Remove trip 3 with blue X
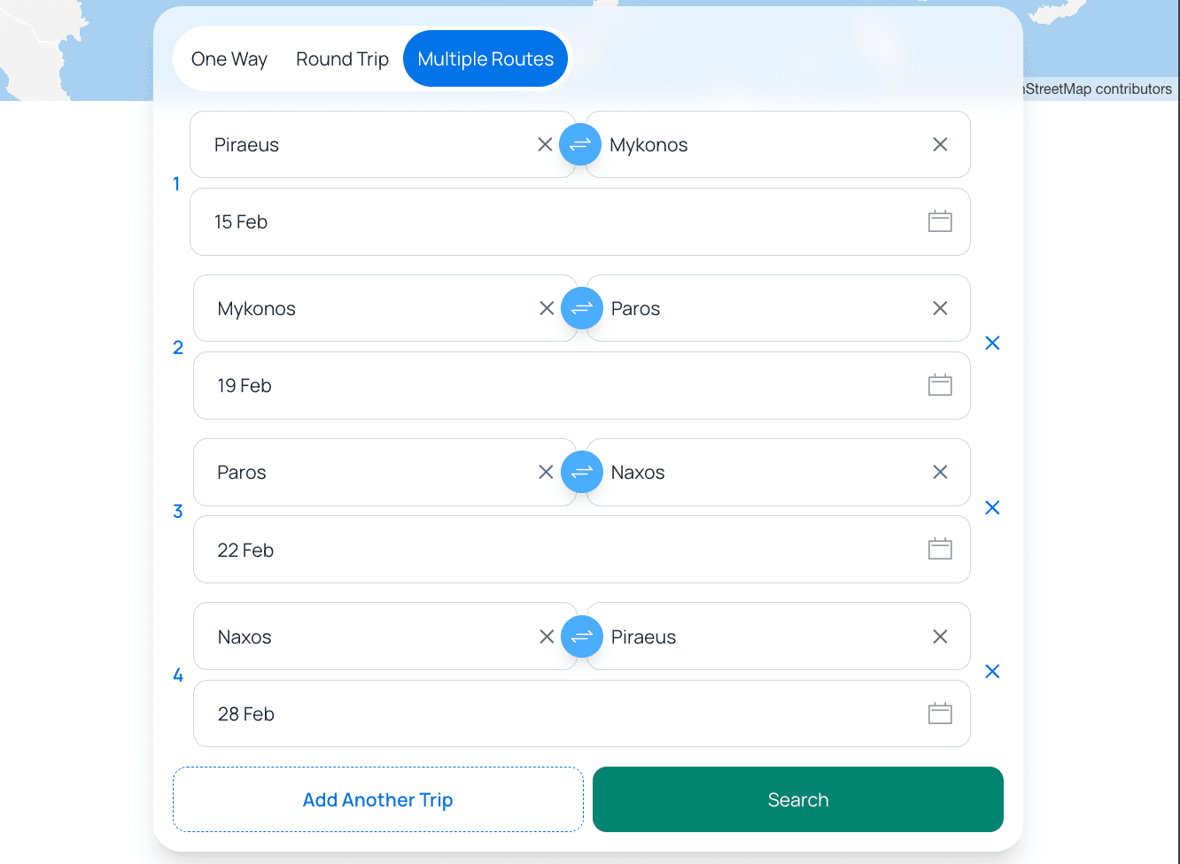1180x864 pixels. click(992, 507)
